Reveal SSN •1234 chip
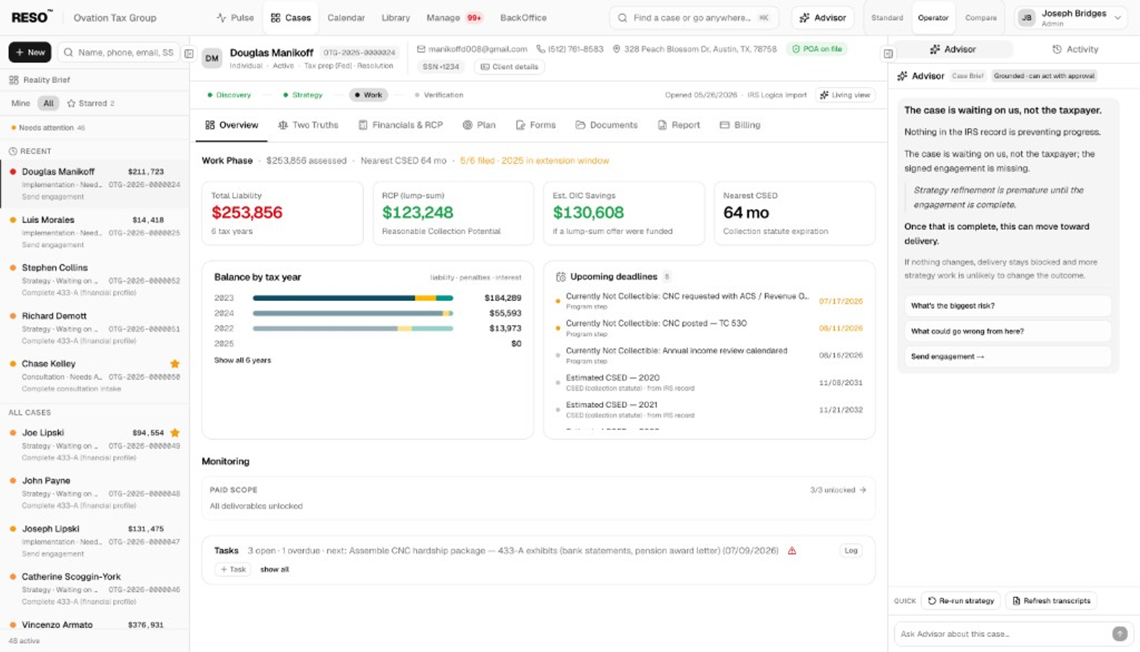This screenshot has width=1140, height=652. point(440,66)
